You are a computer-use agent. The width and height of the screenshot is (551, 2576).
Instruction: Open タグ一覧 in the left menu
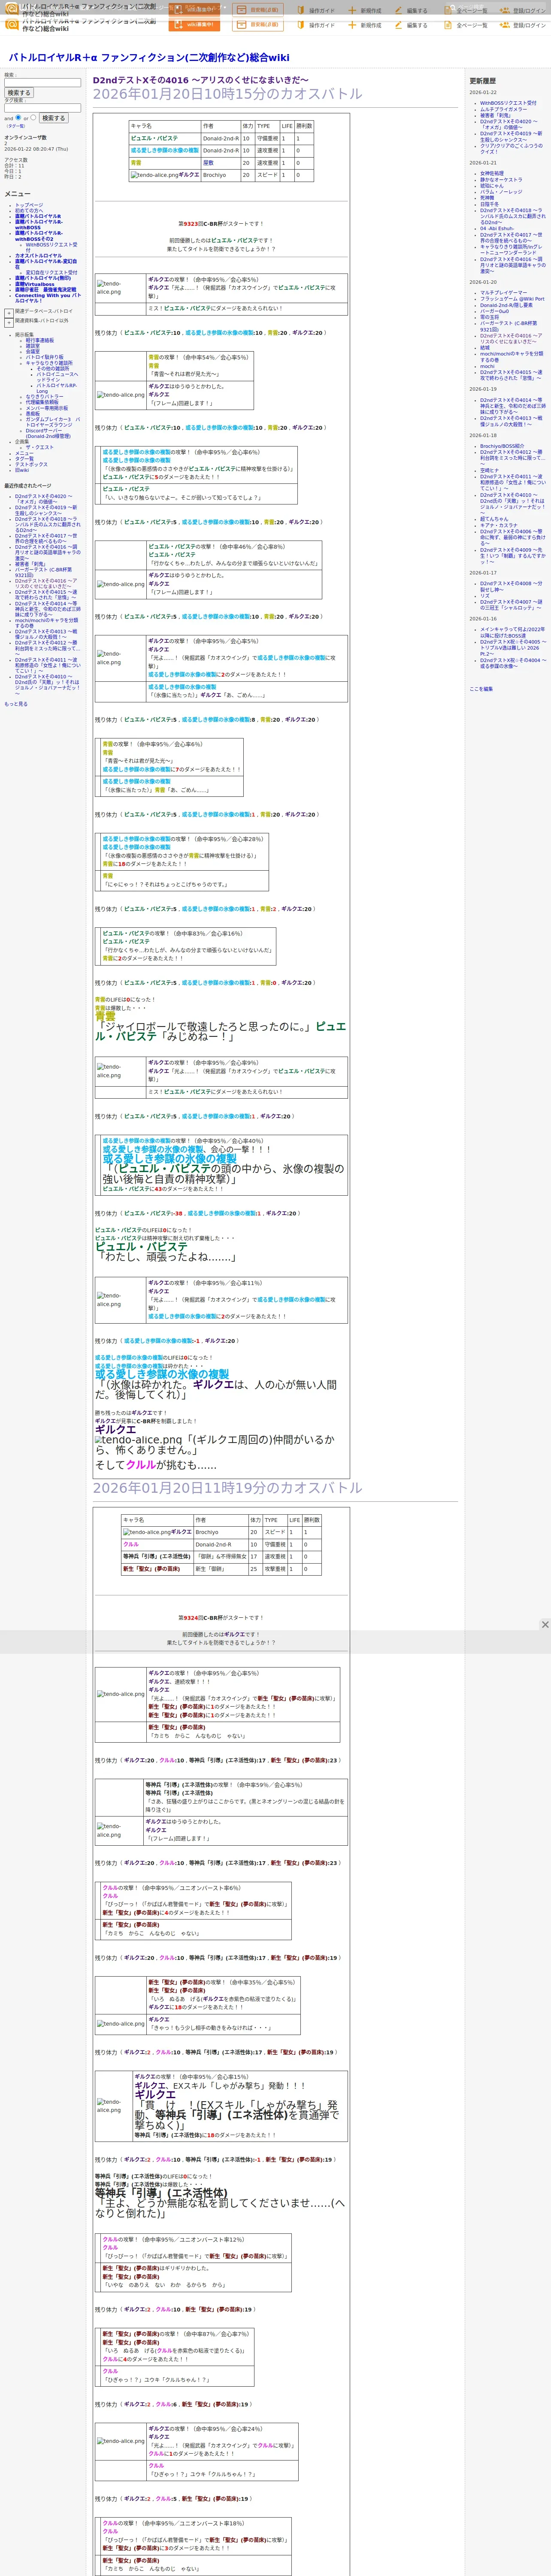24,459
